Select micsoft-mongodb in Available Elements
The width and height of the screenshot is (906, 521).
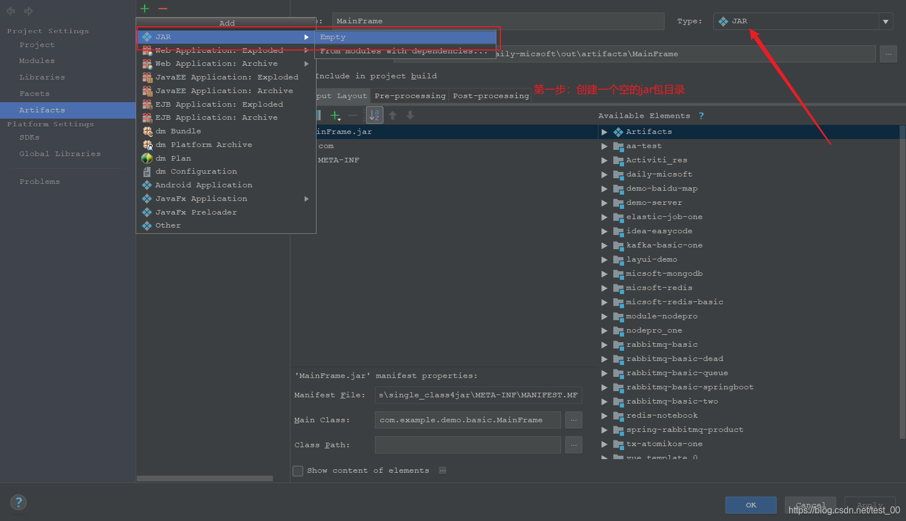[664, 274]
